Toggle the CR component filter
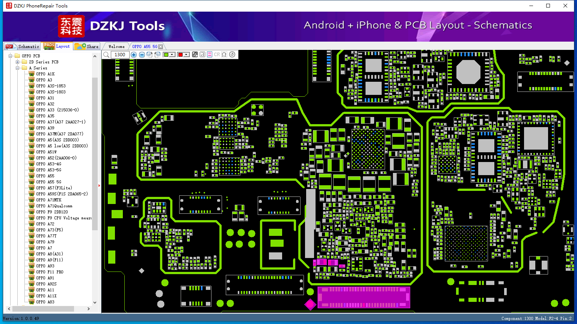This screenshot has height=324, width=577. [x=217, y=55]
